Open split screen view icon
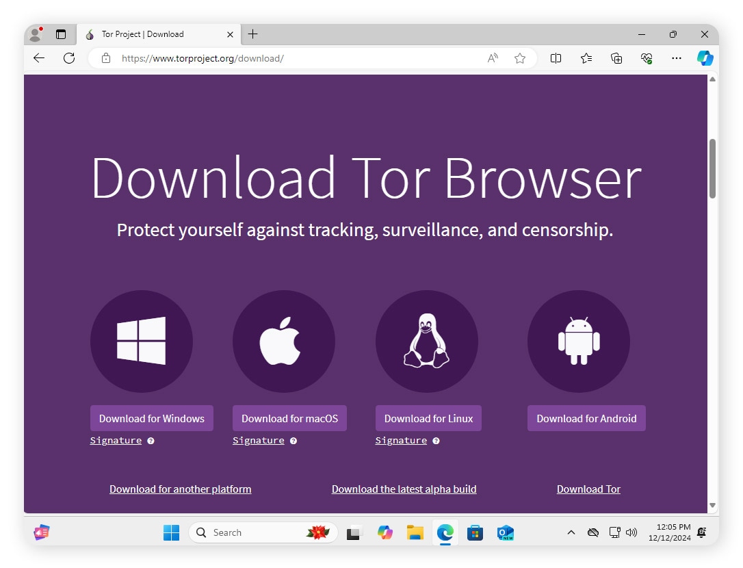The height and width of the screenshot is (568, 743). pos(556,58)
